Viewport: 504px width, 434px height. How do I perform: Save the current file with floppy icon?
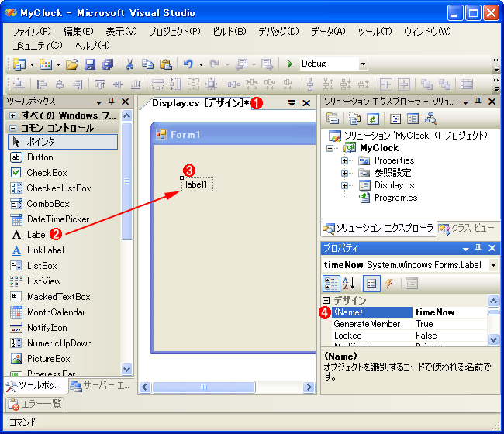pos(90,64)
